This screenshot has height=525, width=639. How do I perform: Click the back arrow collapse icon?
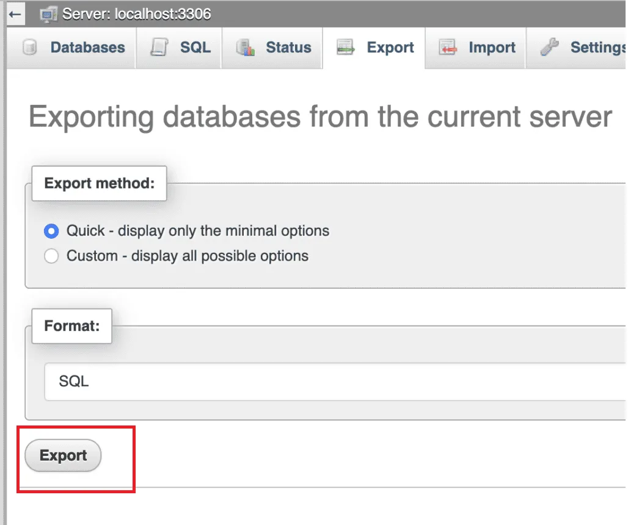pyautogui.click(x=15, y=14)
